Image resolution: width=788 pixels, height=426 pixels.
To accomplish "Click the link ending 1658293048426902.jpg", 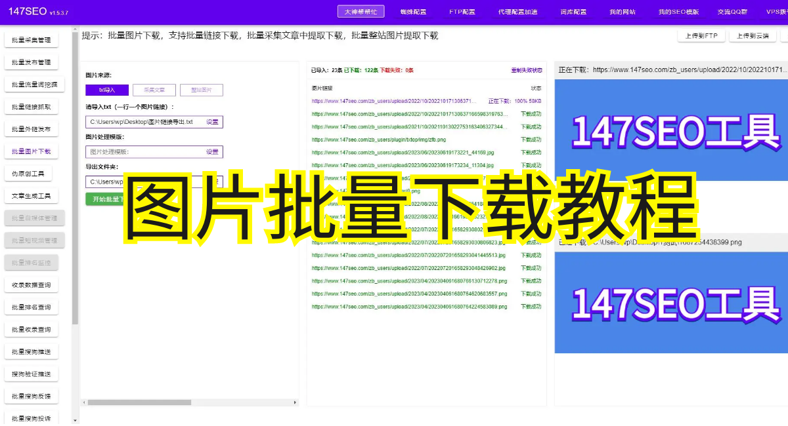I will coord(408,268).
